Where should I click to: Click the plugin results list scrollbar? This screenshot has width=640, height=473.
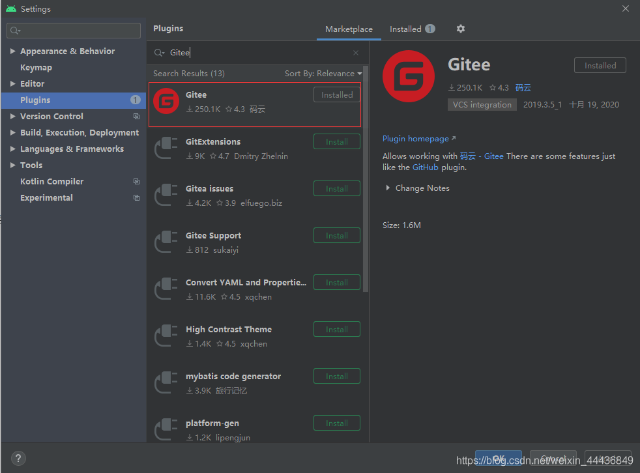pos(366,180)
